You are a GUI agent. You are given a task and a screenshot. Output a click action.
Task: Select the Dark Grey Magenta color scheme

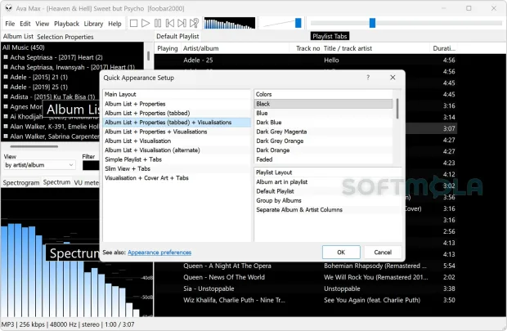click(324, 132)
